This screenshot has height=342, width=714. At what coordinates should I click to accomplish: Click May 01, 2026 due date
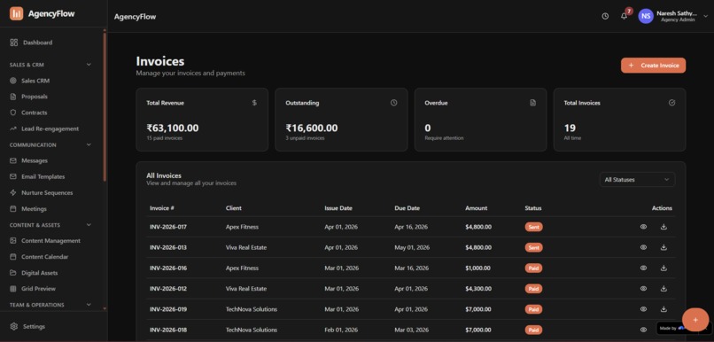tap(412, 247)
